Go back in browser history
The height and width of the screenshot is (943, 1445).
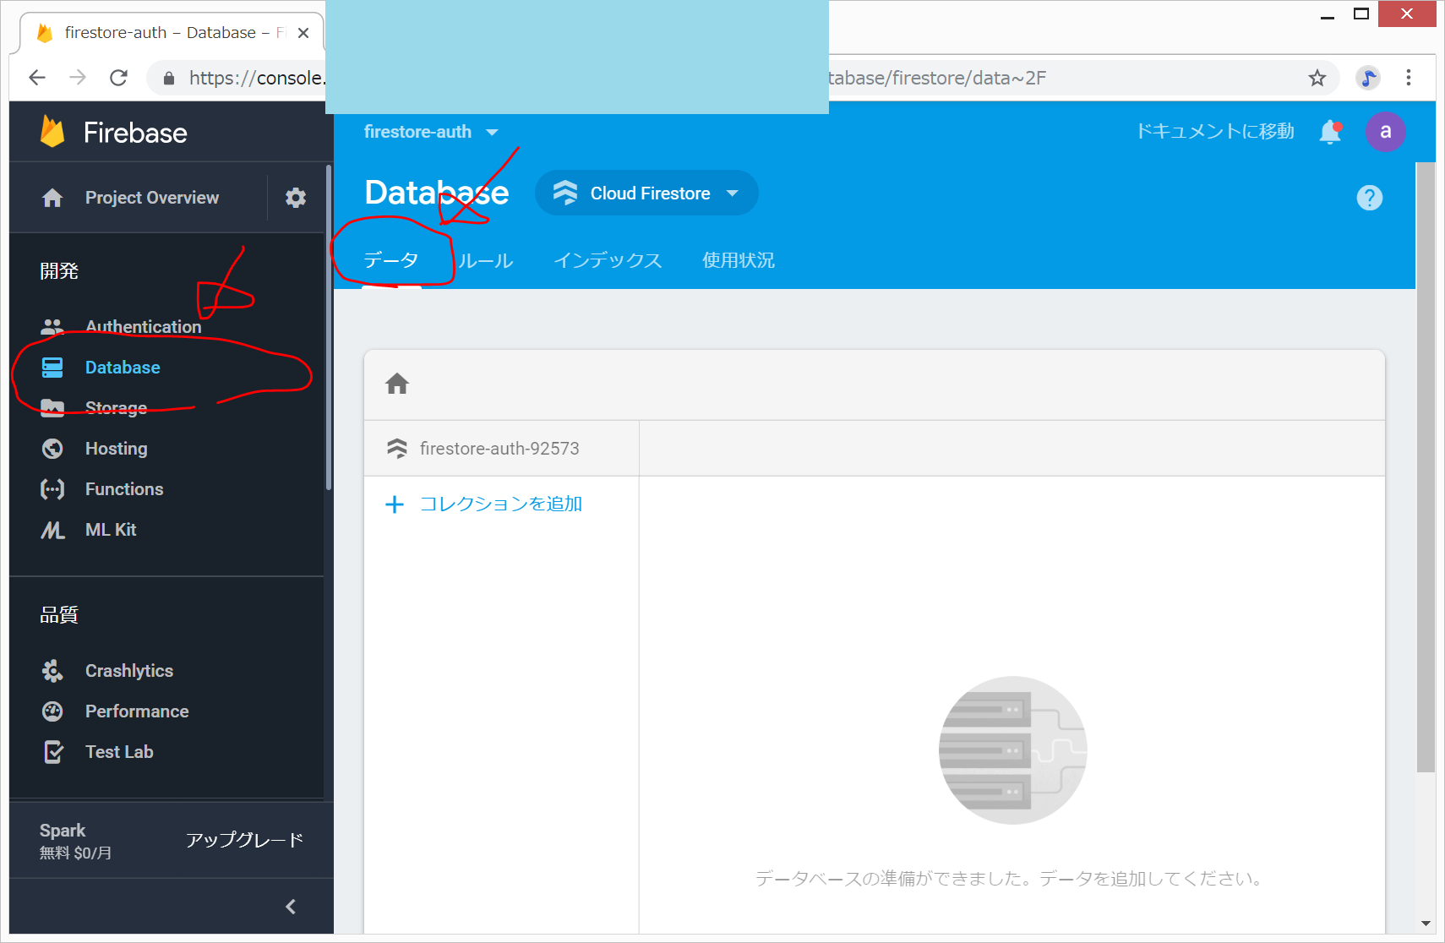coord(37,78)
